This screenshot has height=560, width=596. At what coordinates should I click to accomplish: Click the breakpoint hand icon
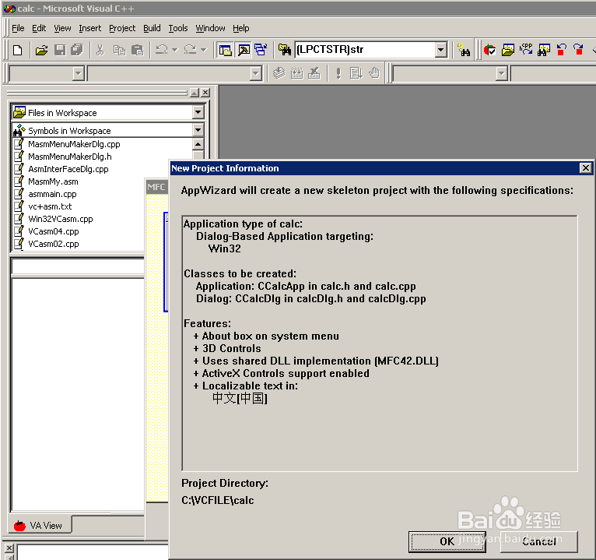(x=374, y=73)
